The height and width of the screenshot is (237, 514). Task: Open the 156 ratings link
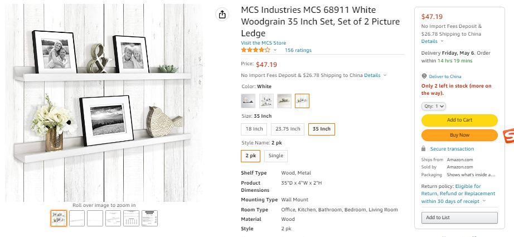(x=298, y=50)
